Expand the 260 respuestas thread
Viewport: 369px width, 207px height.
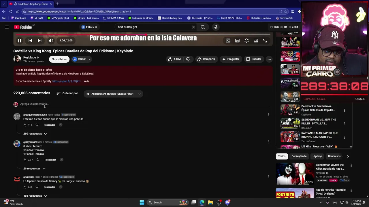[35, 134]
